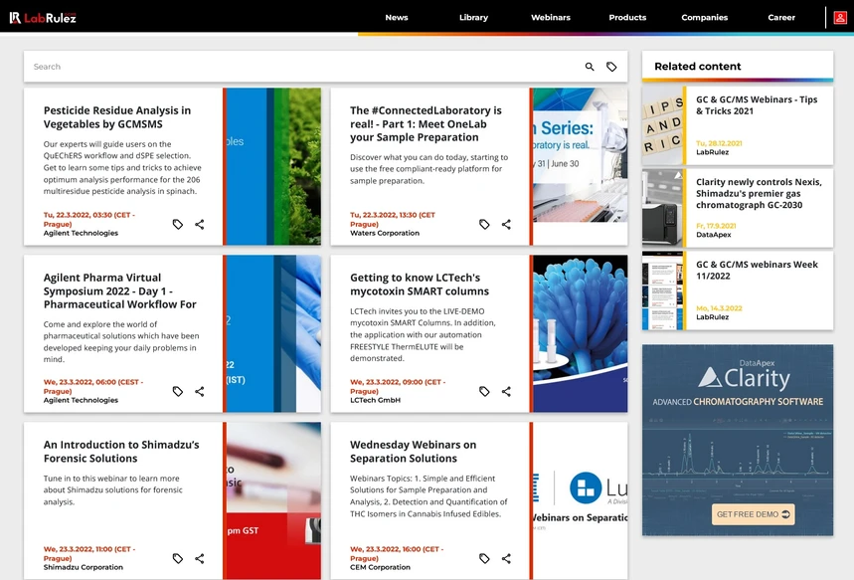
Task: Open GC & GC/MS webinars Week 11/2022
Action: coord(757,270)
